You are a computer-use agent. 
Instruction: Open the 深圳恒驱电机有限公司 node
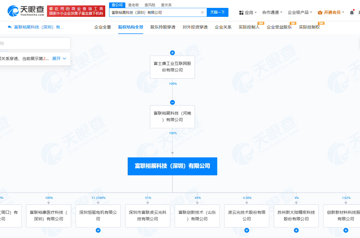pyautogui.click(x=98, y=216)
